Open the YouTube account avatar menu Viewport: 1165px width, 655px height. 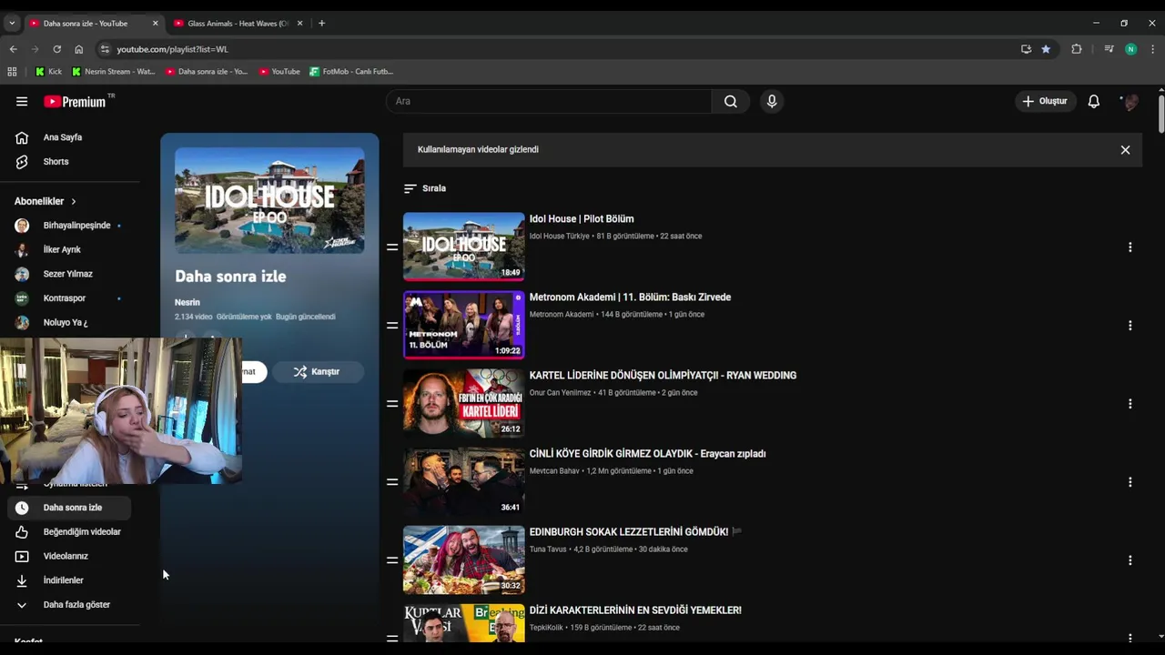click(1130, 101)
